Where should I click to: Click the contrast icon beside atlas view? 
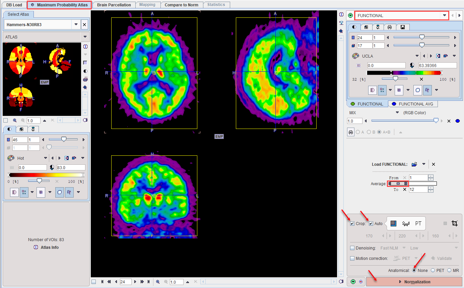coord(85,71)
